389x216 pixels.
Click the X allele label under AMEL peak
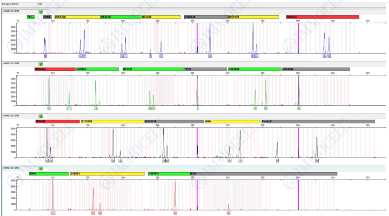[45, 55]
